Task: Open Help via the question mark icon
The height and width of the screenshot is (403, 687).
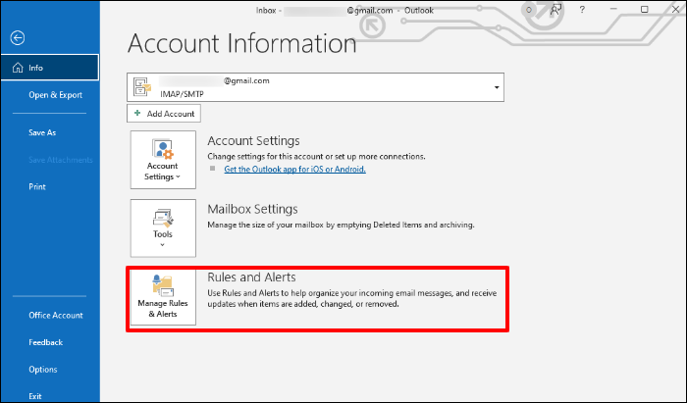Action: [583, 11]
